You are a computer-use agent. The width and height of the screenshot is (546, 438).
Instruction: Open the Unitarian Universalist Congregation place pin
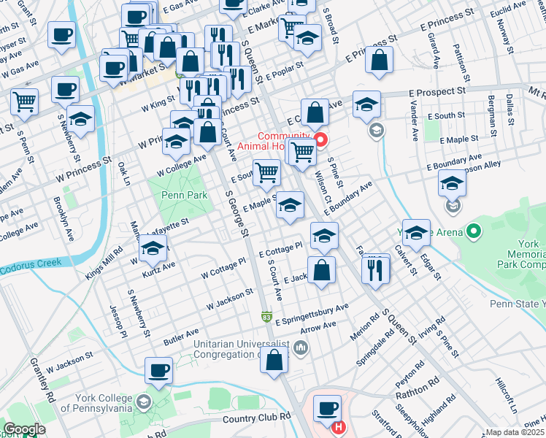[x=301, y=348]
